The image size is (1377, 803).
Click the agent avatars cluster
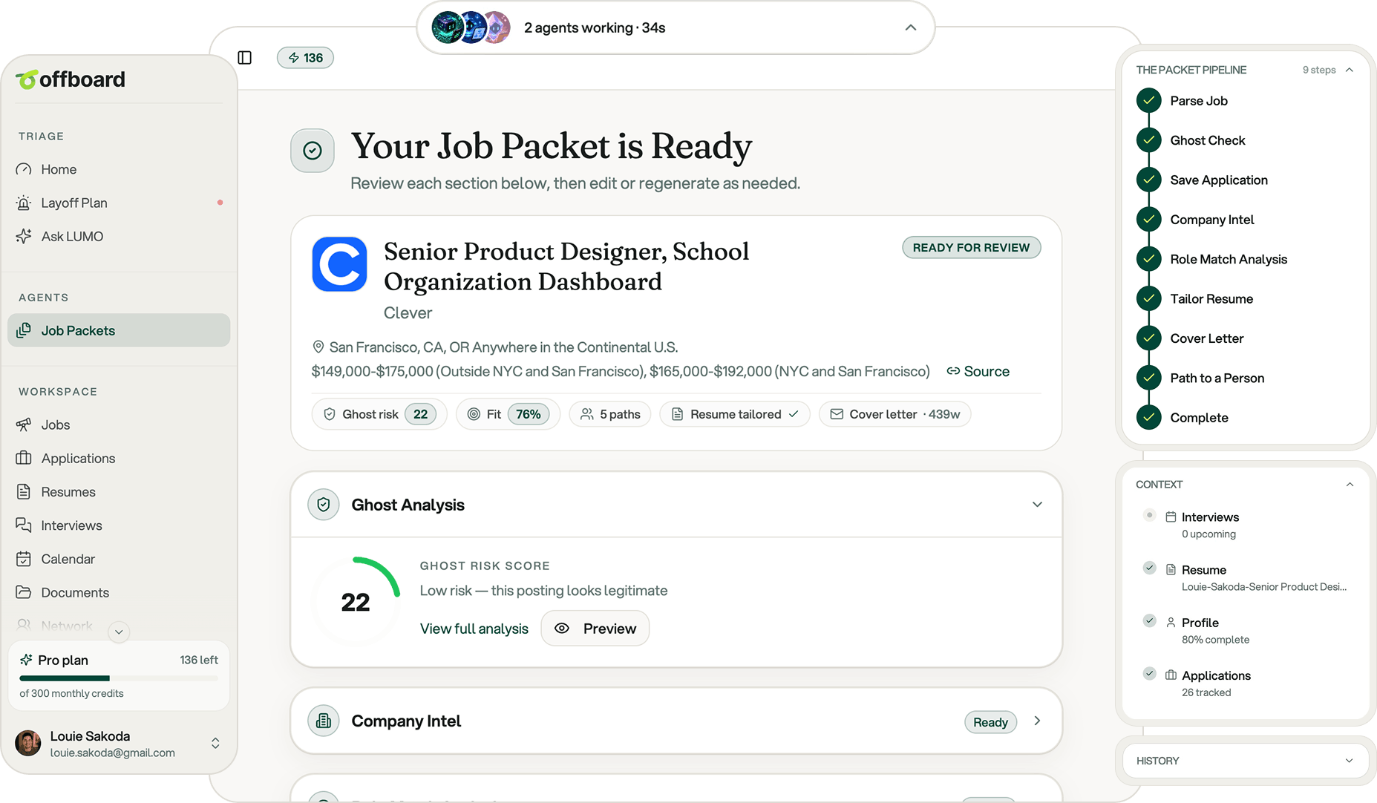471,28
